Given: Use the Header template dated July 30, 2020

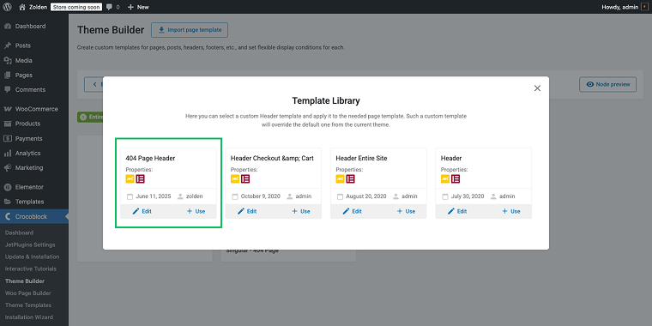Looking at the screenshot, I should point(511,211).
